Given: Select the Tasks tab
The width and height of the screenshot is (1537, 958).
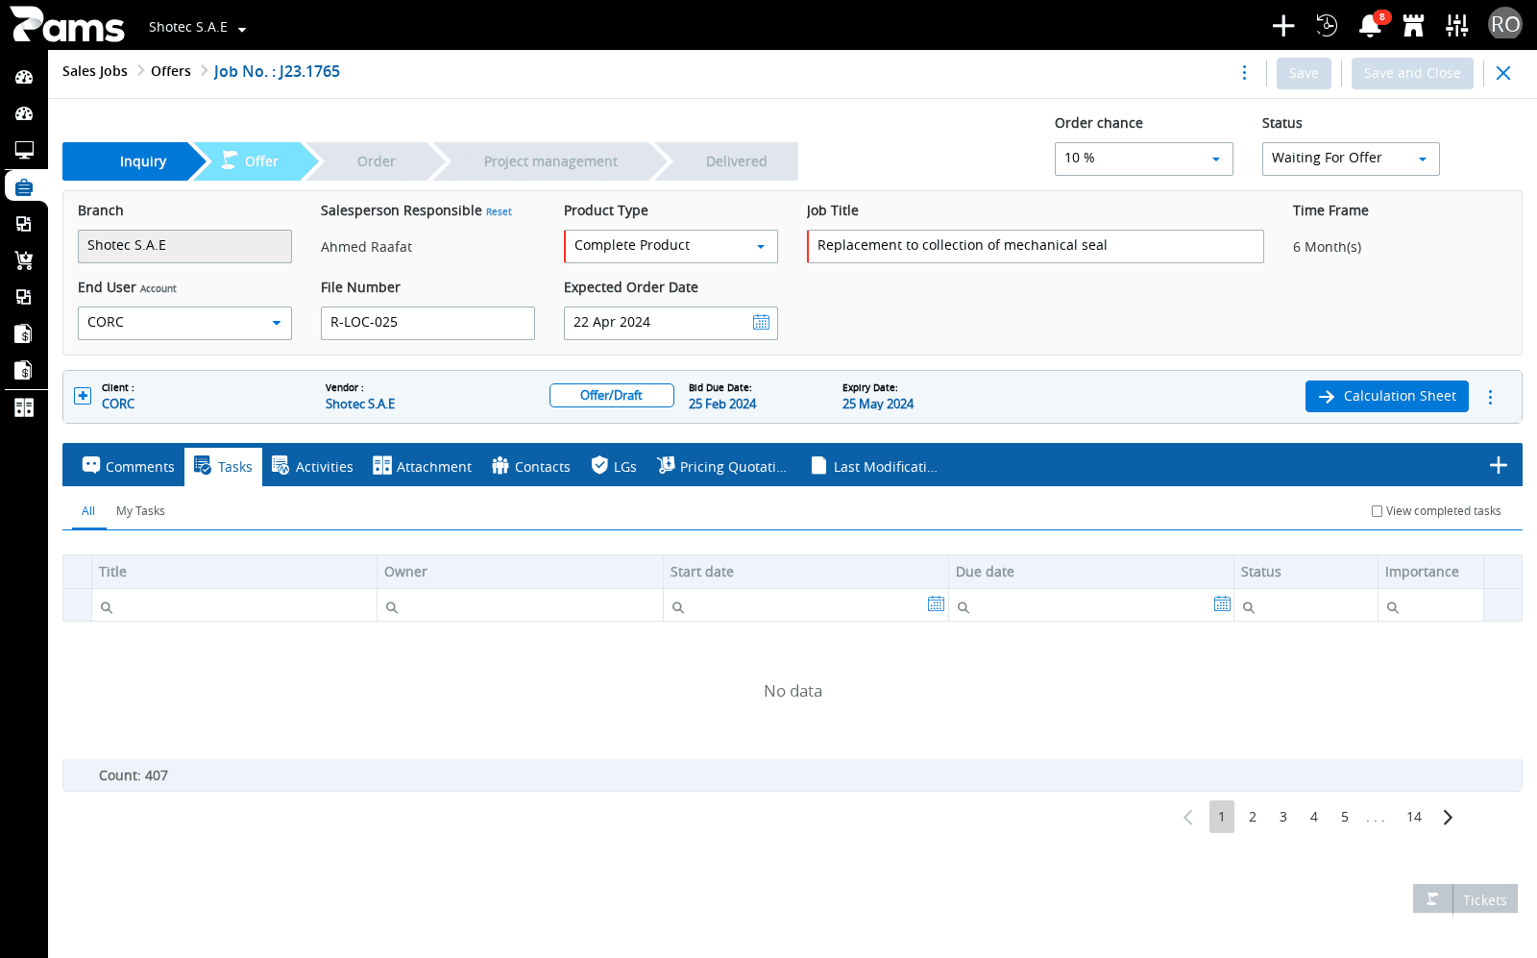Looking at the screenshot, I should pos(223,467).
